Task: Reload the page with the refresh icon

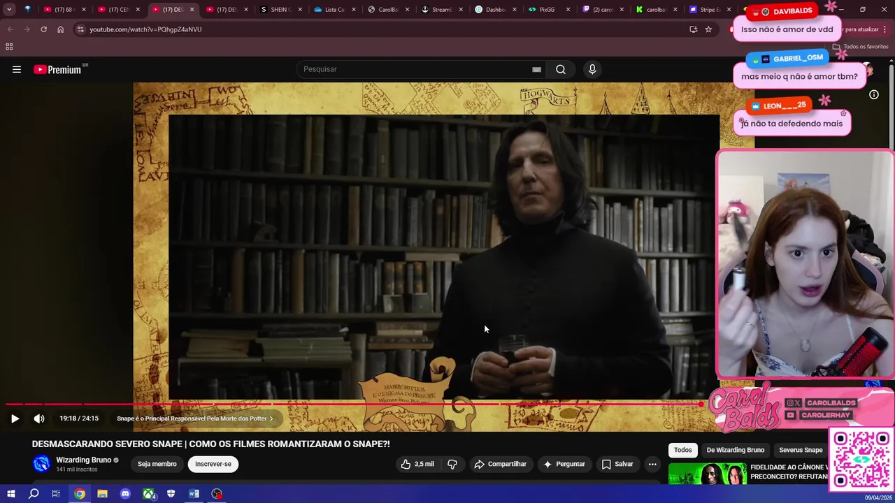Action: pyautogui.click(x=43, y=29)
